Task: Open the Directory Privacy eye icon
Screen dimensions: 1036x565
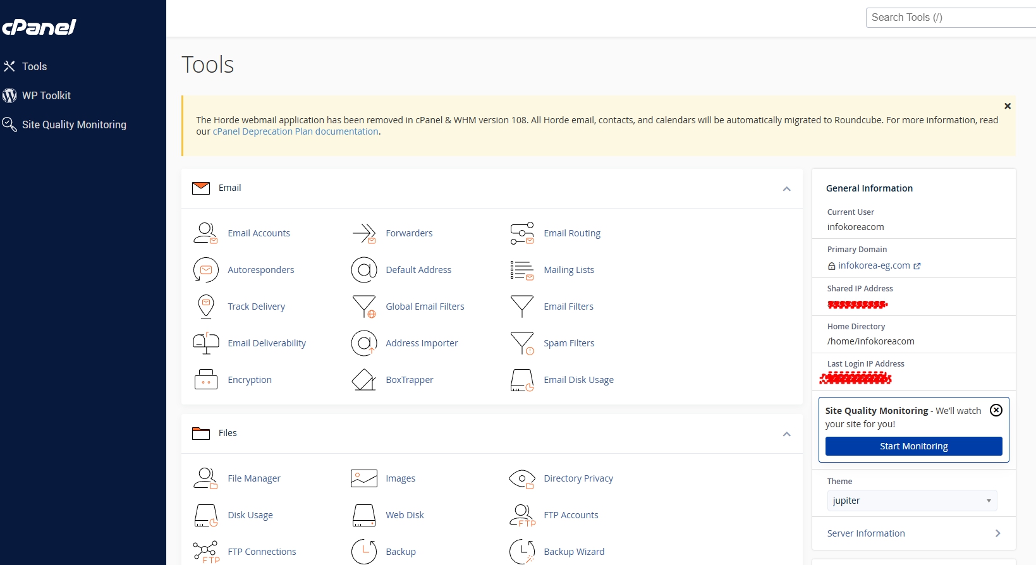Action: point(522,478)
